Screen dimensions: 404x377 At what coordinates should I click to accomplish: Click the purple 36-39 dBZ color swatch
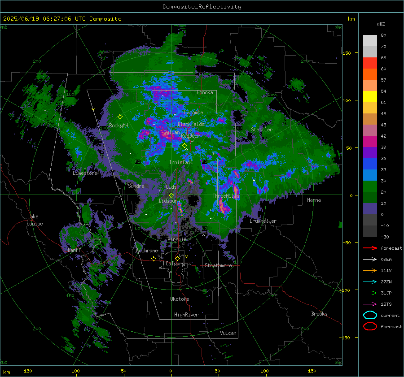[x=370, y=153]
